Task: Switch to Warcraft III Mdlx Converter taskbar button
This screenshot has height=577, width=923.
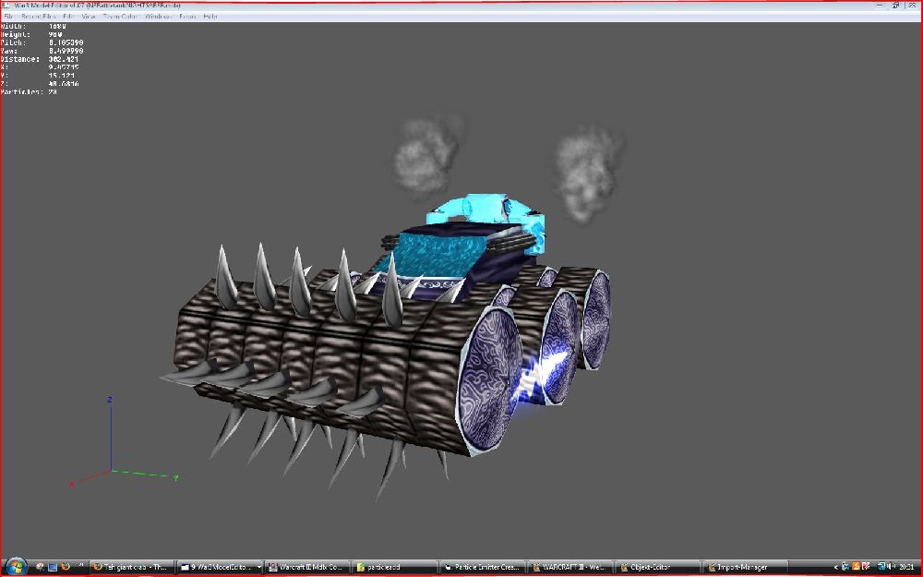Action: click(x=306, y=567)
